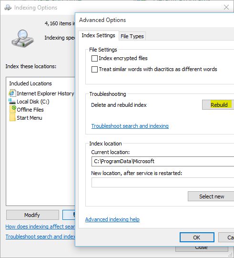Confirm with the OK button
The width and height of the screenshot is (234, 258).
click(x=197, y=237)
